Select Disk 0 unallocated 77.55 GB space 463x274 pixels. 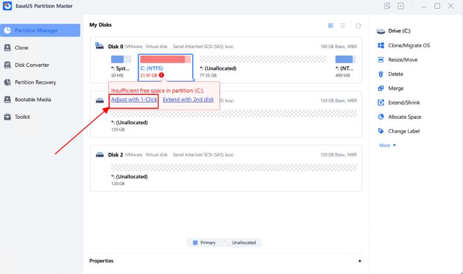(x=263, y=67)
